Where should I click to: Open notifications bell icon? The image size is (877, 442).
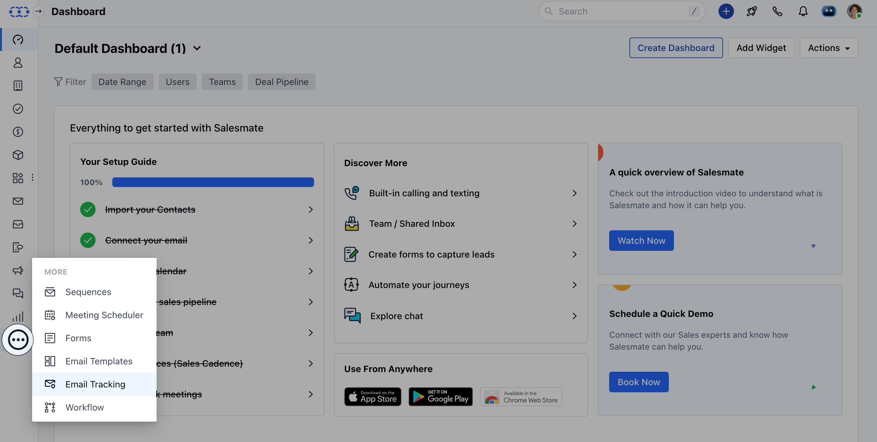[x=803, y=11]
